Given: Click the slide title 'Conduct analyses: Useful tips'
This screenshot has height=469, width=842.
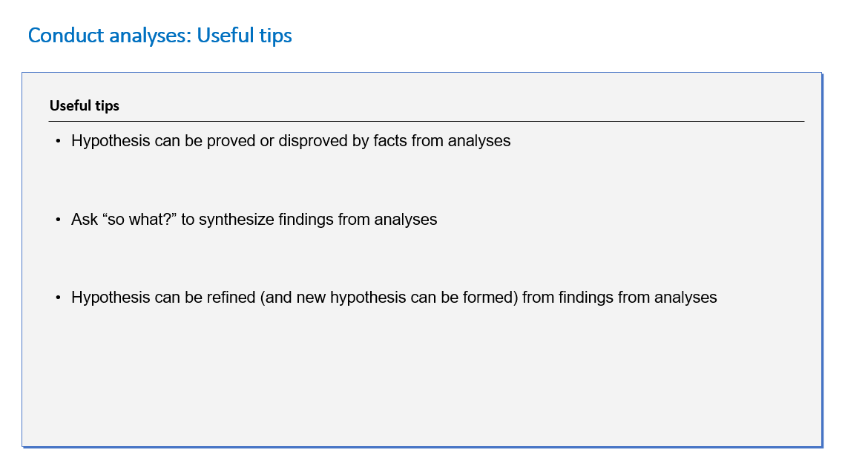Looking at the screenshot, I should tap(160, 36).
